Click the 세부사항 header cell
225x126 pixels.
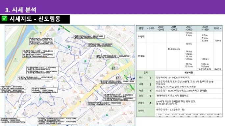coord(188,73)
